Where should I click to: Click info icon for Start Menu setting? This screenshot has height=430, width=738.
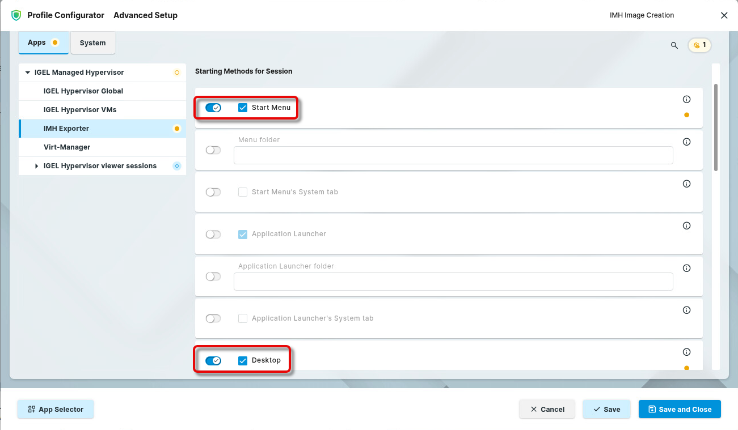coord(686,100)
